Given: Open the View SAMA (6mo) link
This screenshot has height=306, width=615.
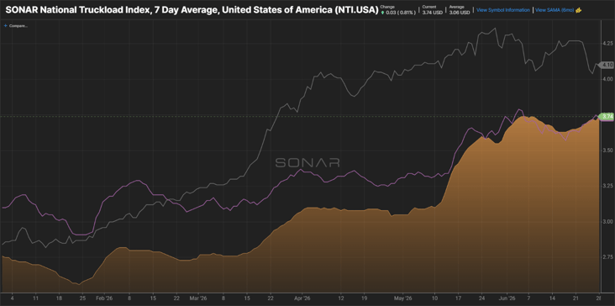Looking at the screenshot, I should click(x=555, y=10).
